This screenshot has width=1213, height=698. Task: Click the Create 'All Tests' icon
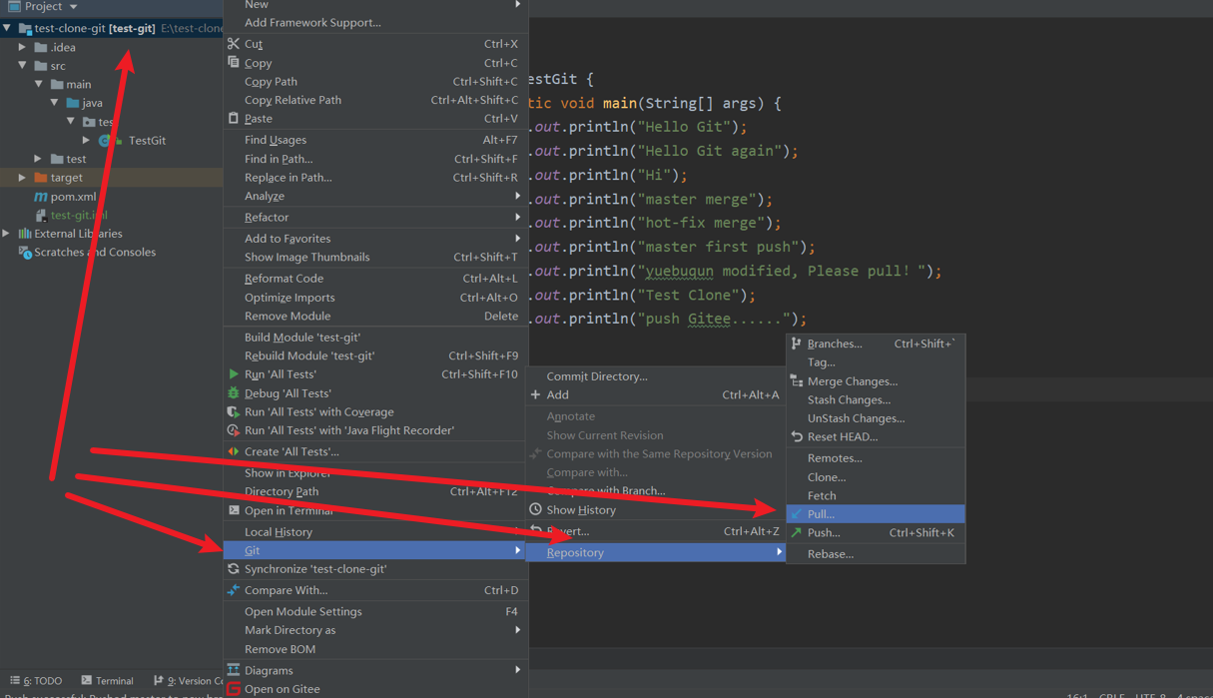coord(234,451)
